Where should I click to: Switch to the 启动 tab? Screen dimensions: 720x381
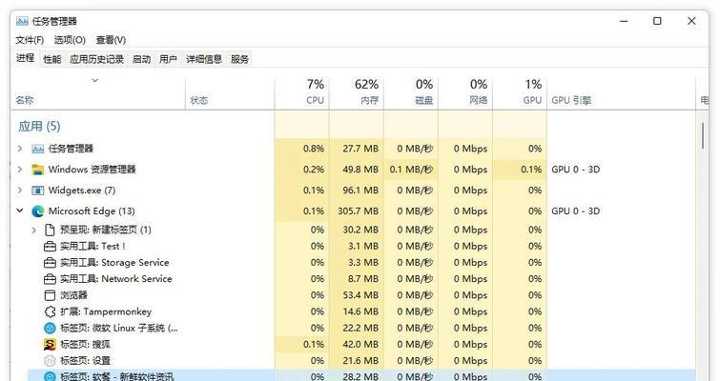click(141, 59)
